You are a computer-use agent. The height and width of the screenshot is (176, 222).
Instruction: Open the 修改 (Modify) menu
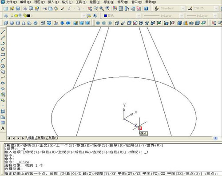pyautogui.click(x=123, y=2)
